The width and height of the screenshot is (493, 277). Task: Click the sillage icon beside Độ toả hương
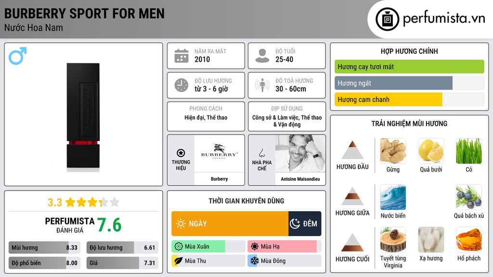coord(262,85)
